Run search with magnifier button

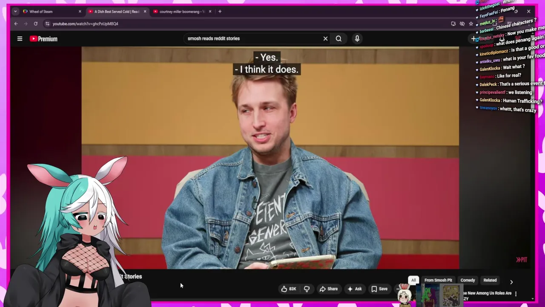tap(338, 39)
